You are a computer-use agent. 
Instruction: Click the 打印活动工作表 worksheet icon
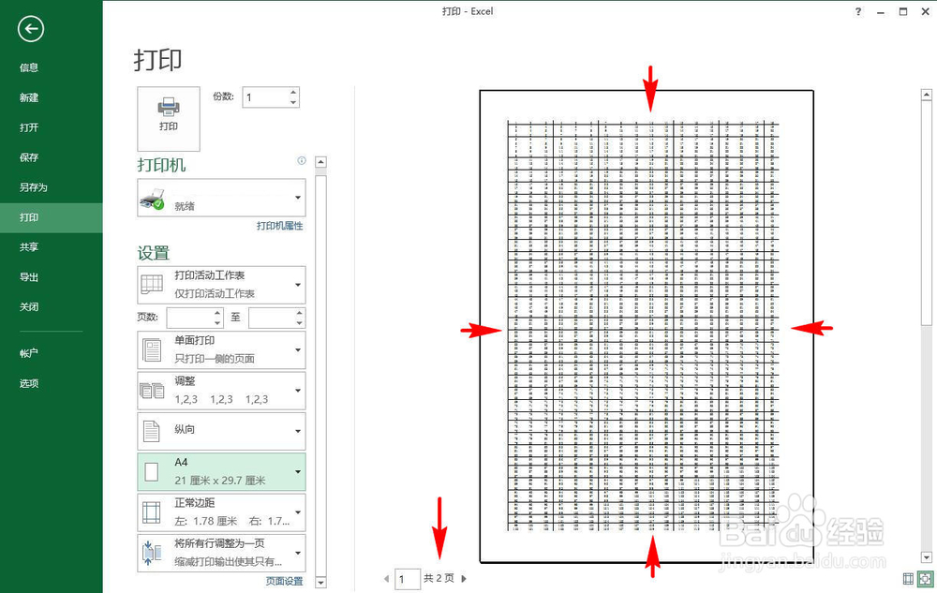(151, 285)
